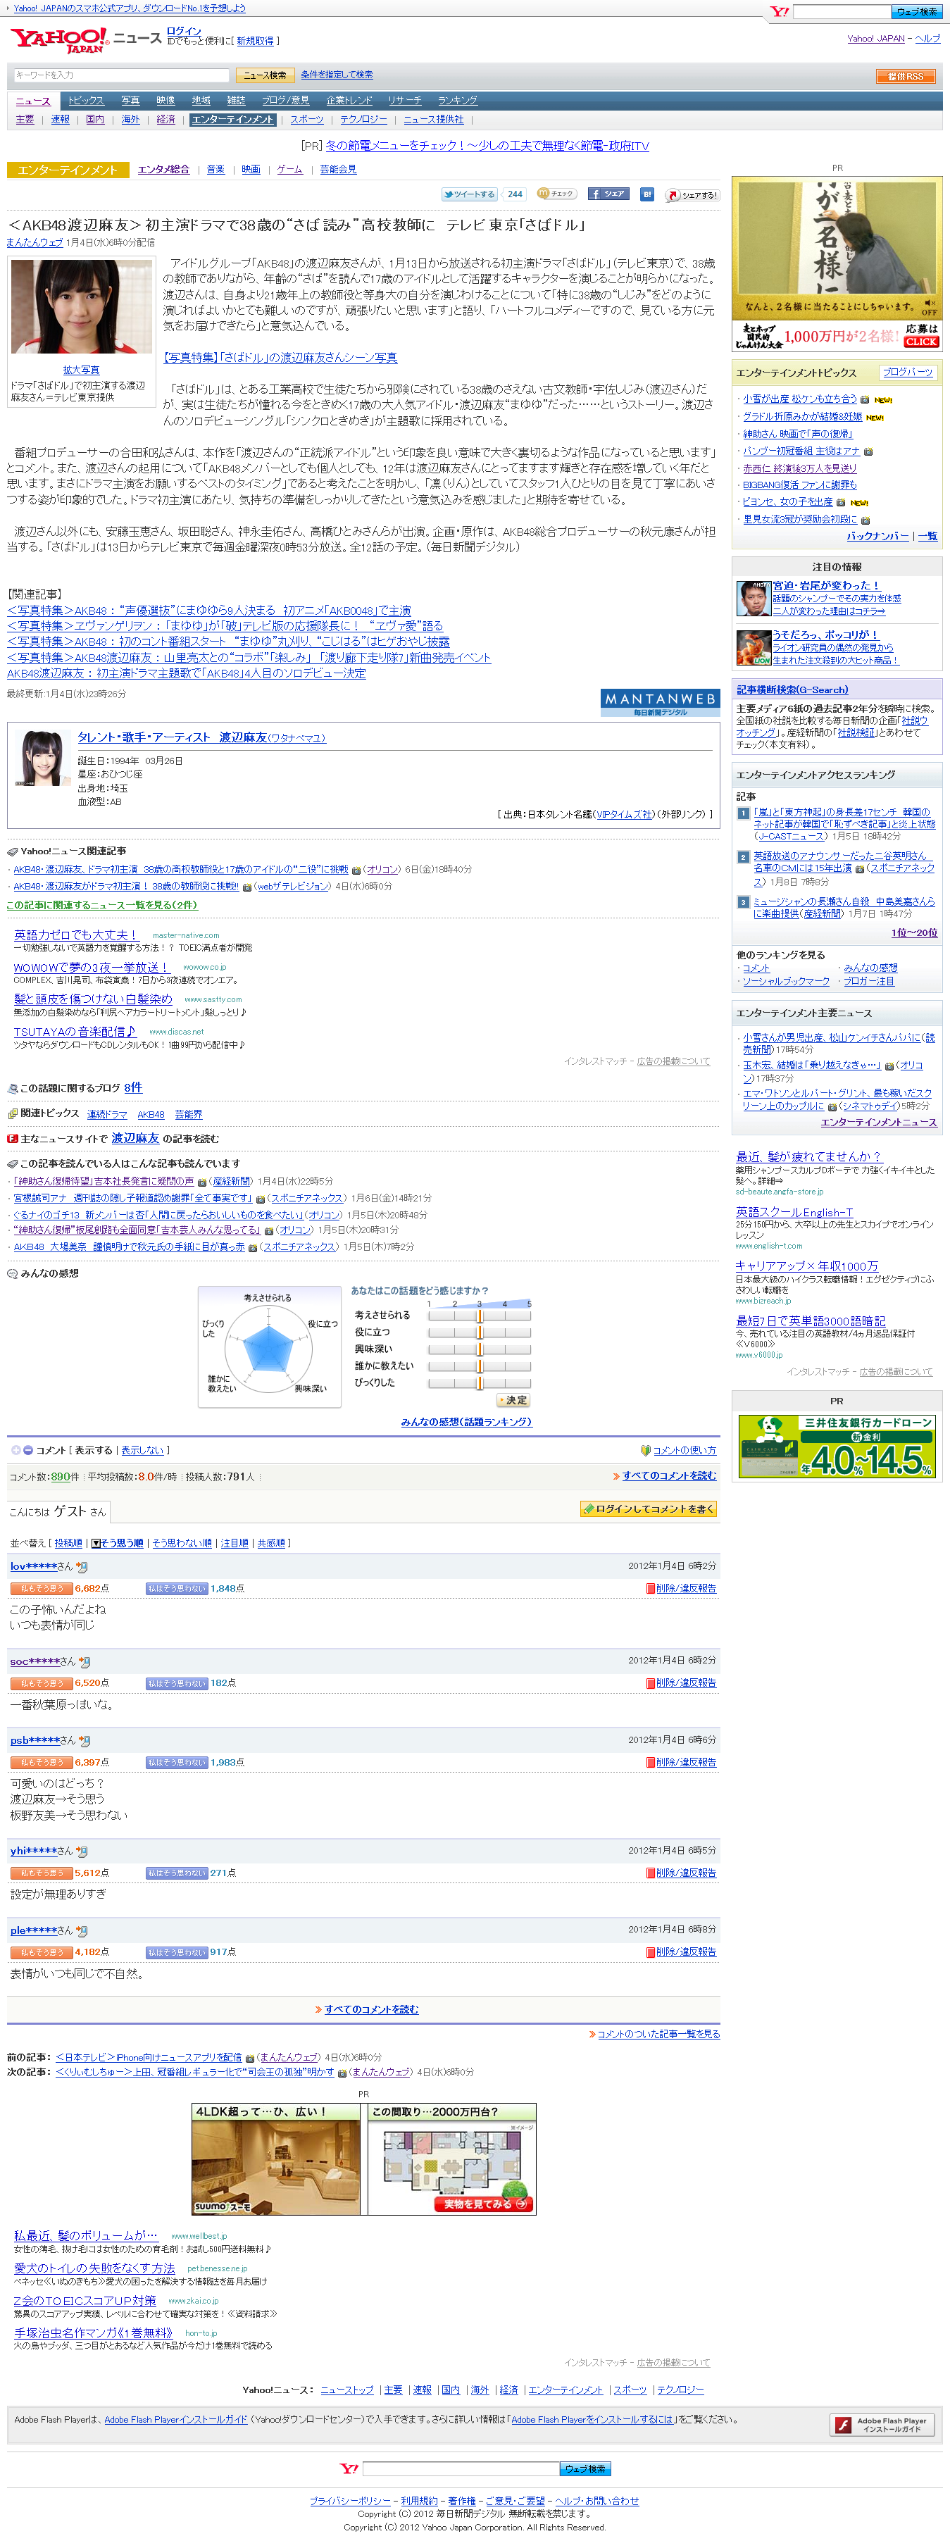The width and height of the screenshot is (950, 2548).
Task: Open 記事横断検索(G-Search) link
Action: [792, 689]
